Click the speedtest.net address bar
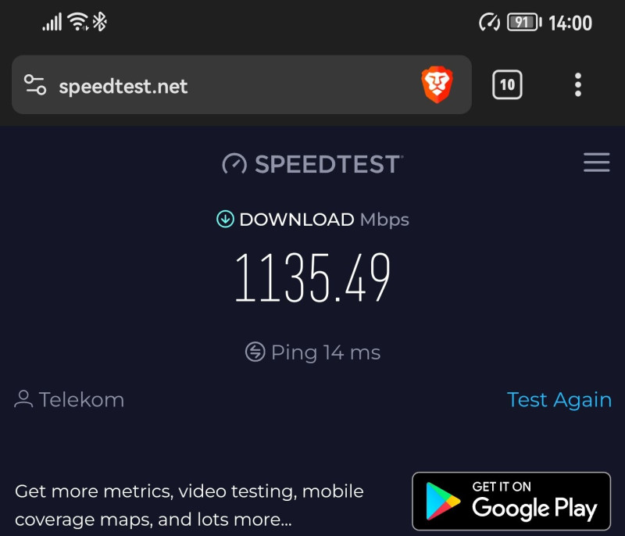The height and width of the screenshot is (536, 625). pos(241,84)
